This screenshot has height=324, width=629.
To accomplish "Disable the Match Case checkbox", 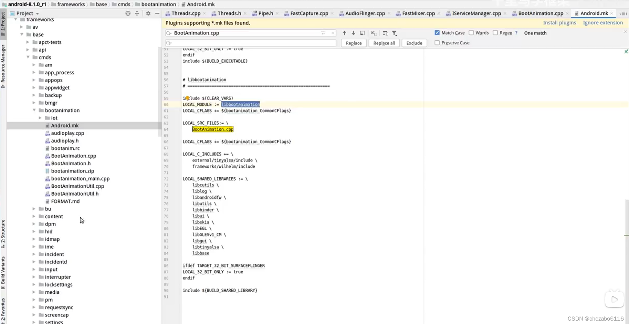I will (x=437, y=33).
